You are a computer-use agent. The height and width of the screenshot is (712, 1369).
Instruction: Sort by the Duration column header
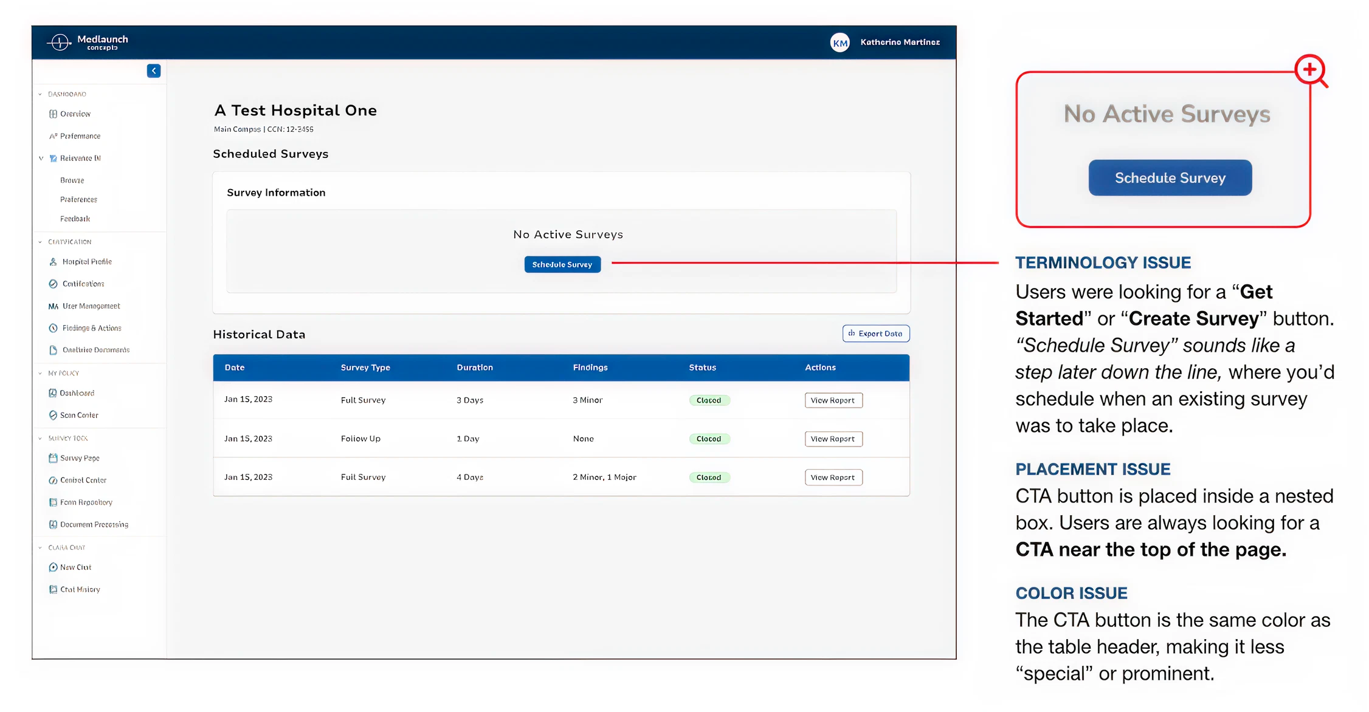click(x=475, y=368)
